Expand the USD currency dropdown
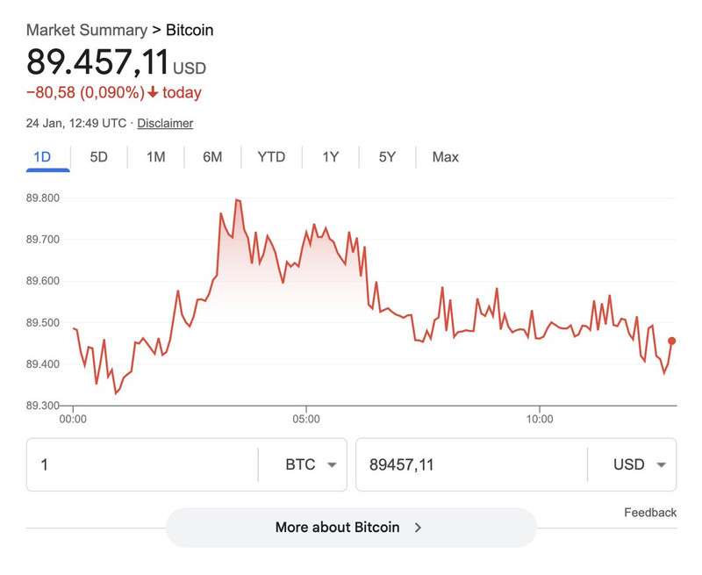 click(638, 464)
